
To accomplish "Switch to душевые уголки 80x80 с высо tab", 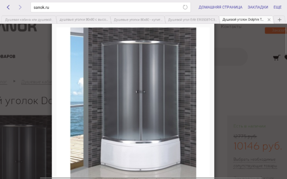I will [83, 20].
